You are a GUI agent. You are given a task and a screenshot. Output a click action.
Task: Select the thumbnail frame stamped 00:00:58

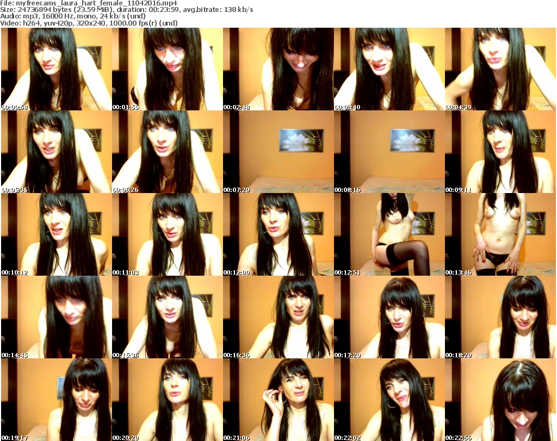56,69
